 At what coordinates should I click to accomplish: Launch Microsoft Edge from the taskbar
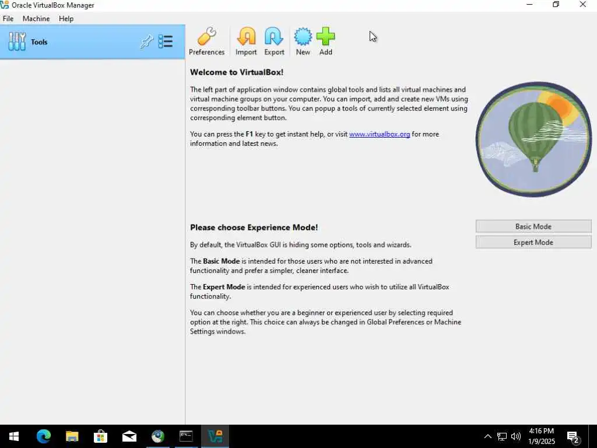(44, 436)
